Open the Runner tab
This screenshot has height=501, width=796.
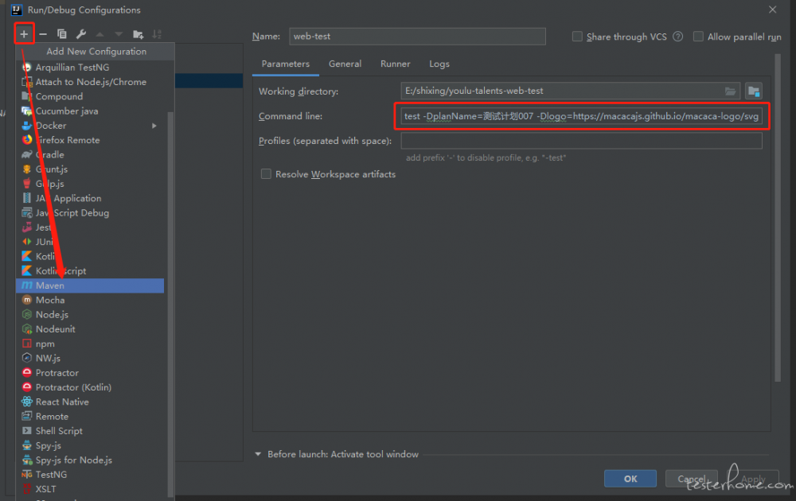pos(396,64)
